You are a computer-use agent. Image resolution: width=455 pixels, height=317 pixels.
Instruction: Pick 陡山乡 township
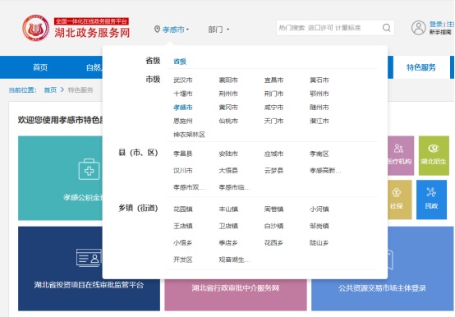pyautogui.click(x=319, y=243)
